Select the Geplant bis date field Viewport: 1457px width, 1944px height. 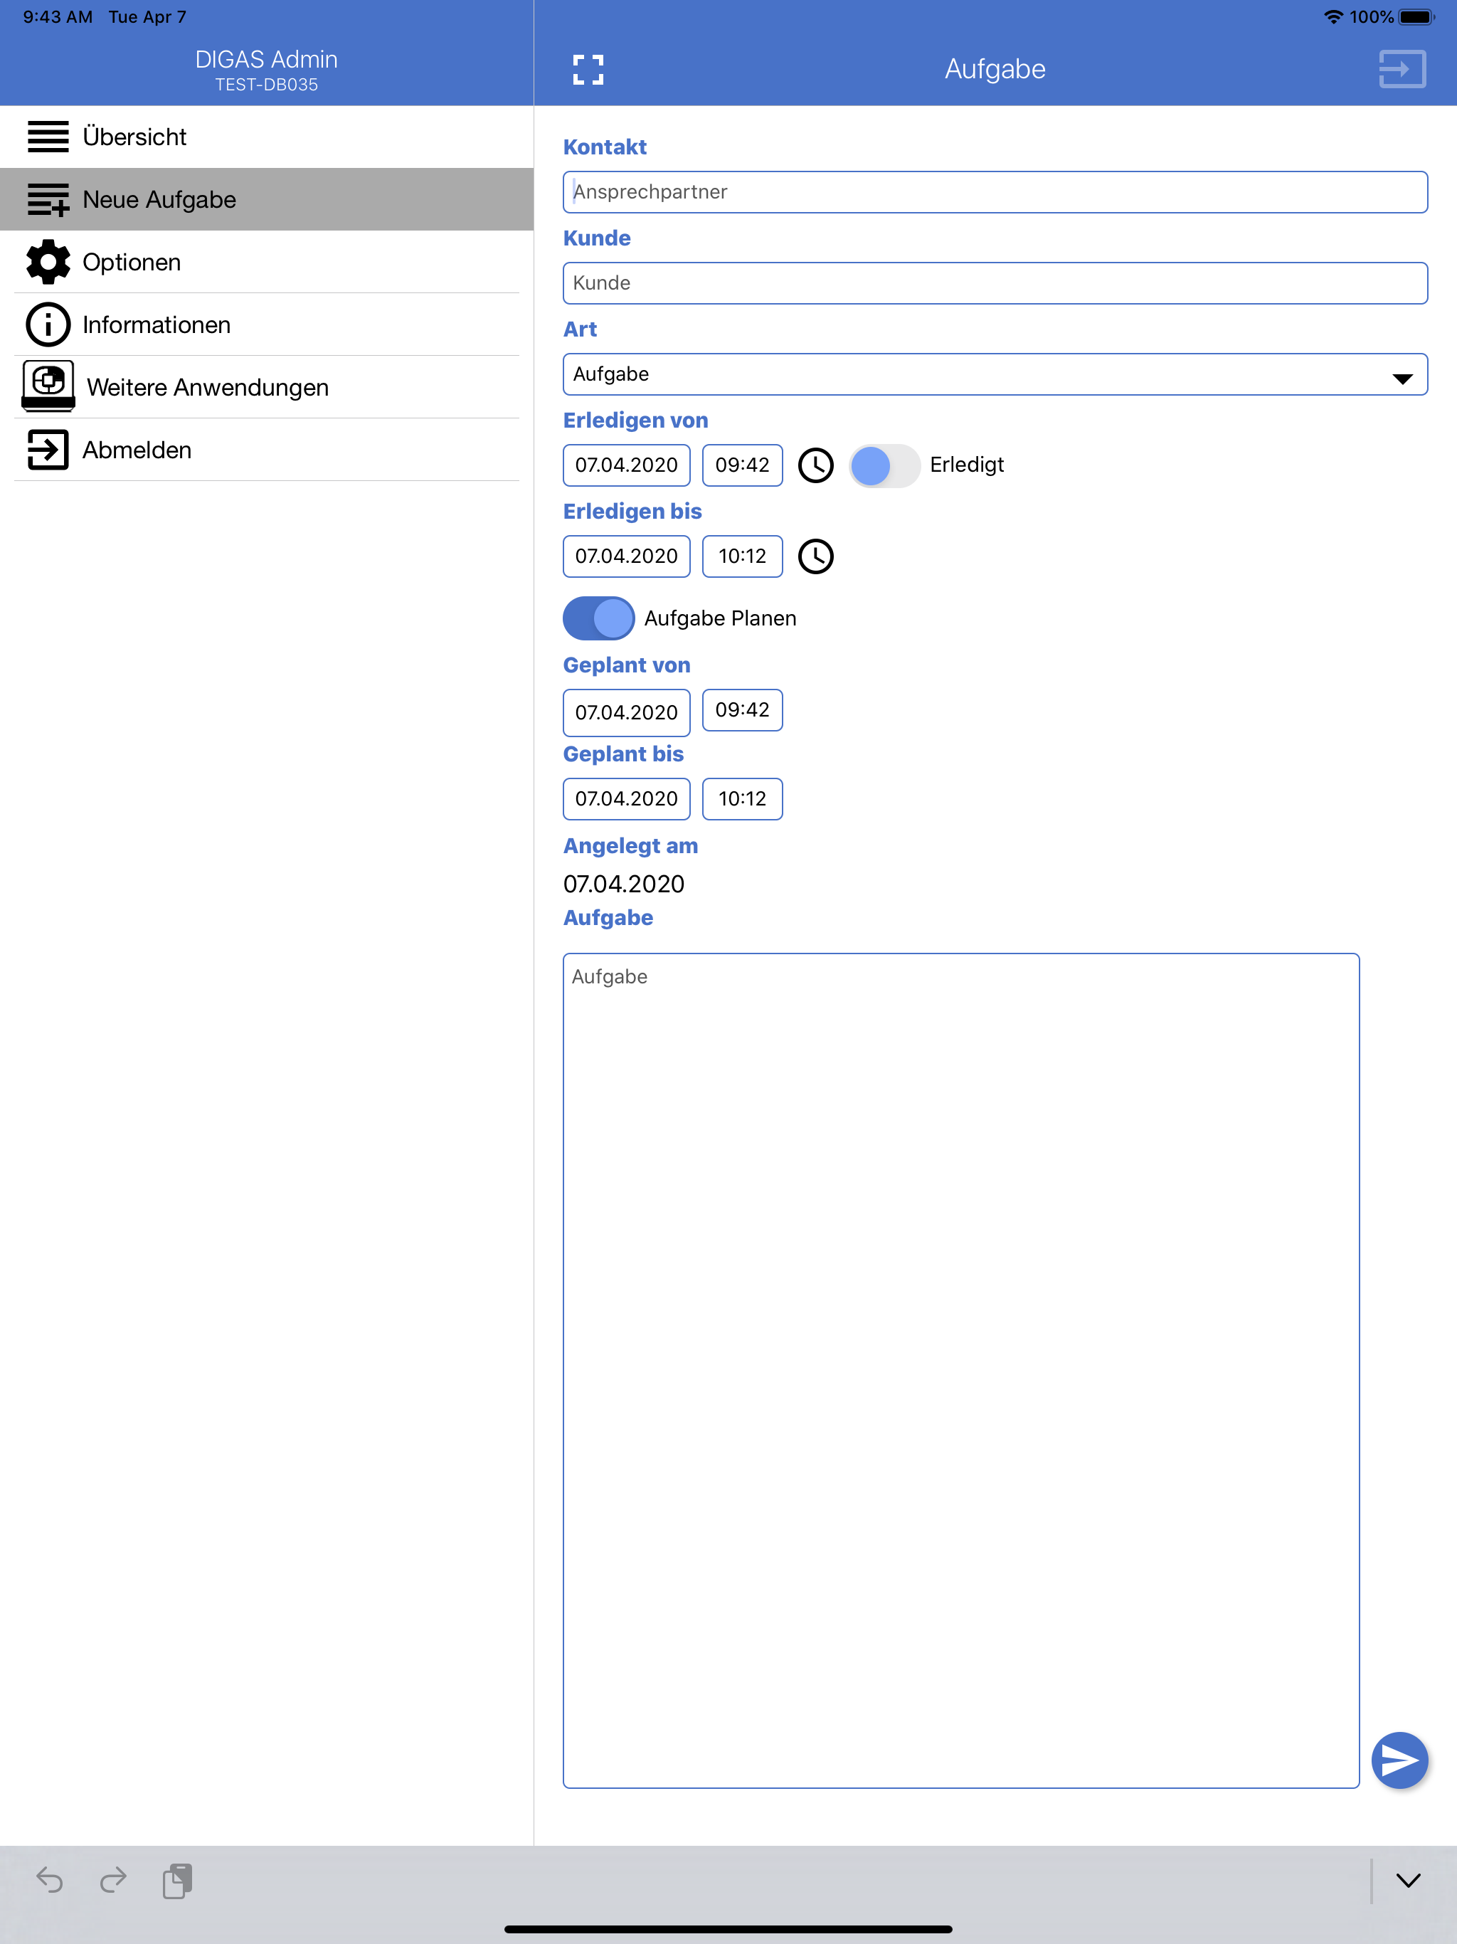click(x=627, y=799)
